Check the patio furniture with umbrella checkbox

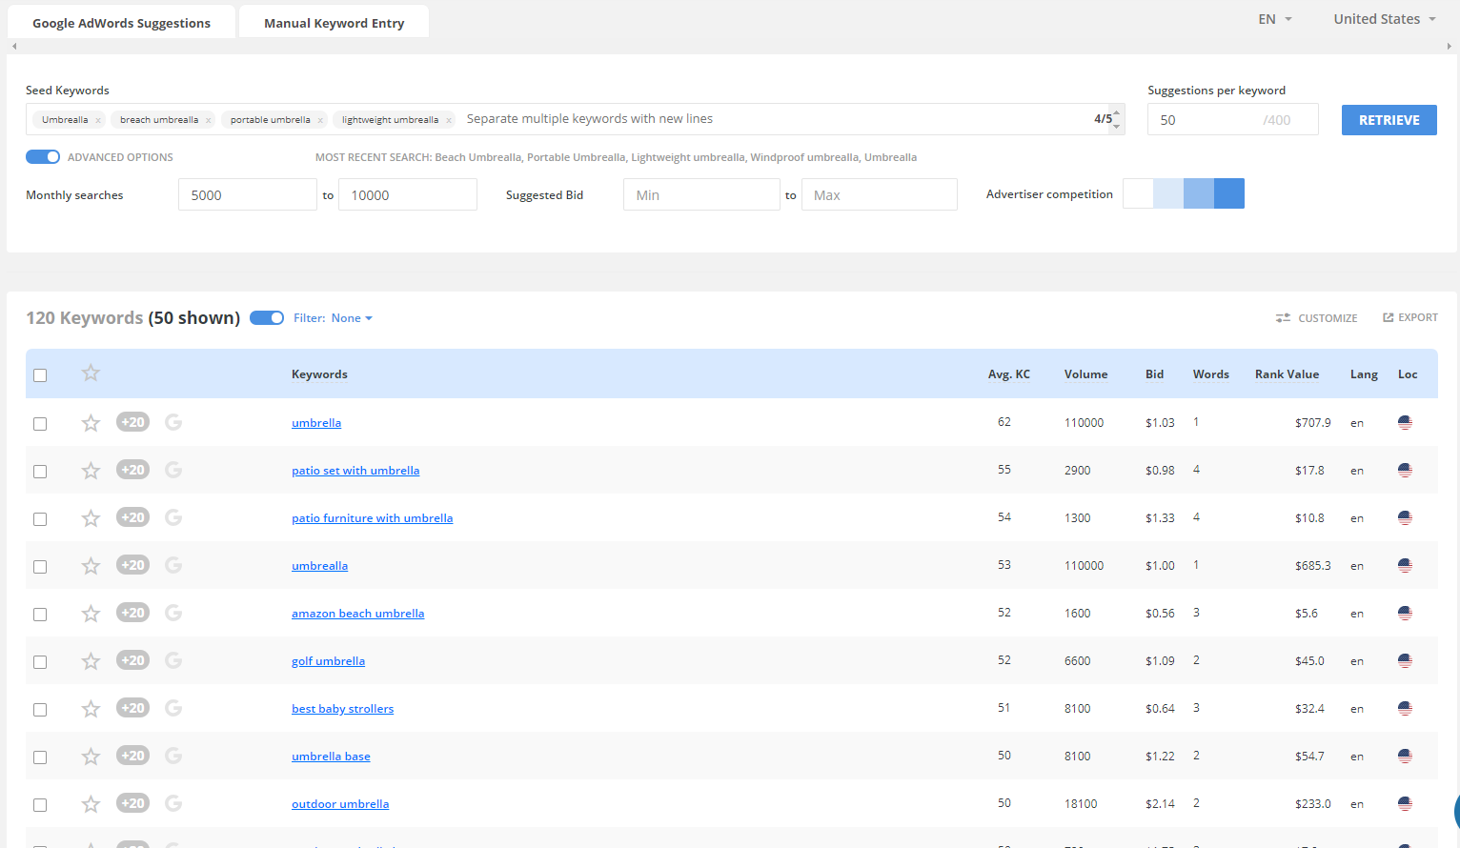40,519
